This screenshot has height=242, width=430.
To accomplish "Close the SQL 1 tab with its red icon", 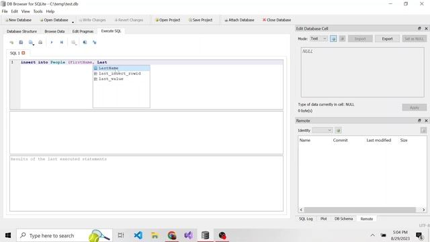I will click(x=24, y=52).
